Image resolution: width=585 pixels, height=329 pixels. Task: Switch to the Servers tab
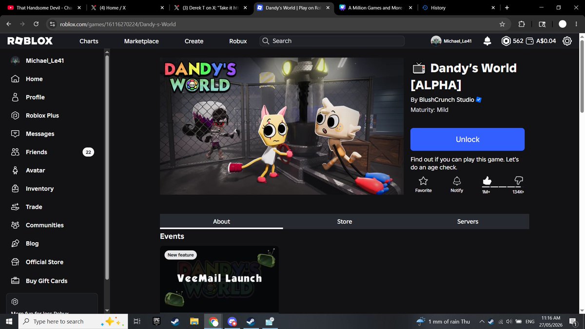(x=468, y=221)
